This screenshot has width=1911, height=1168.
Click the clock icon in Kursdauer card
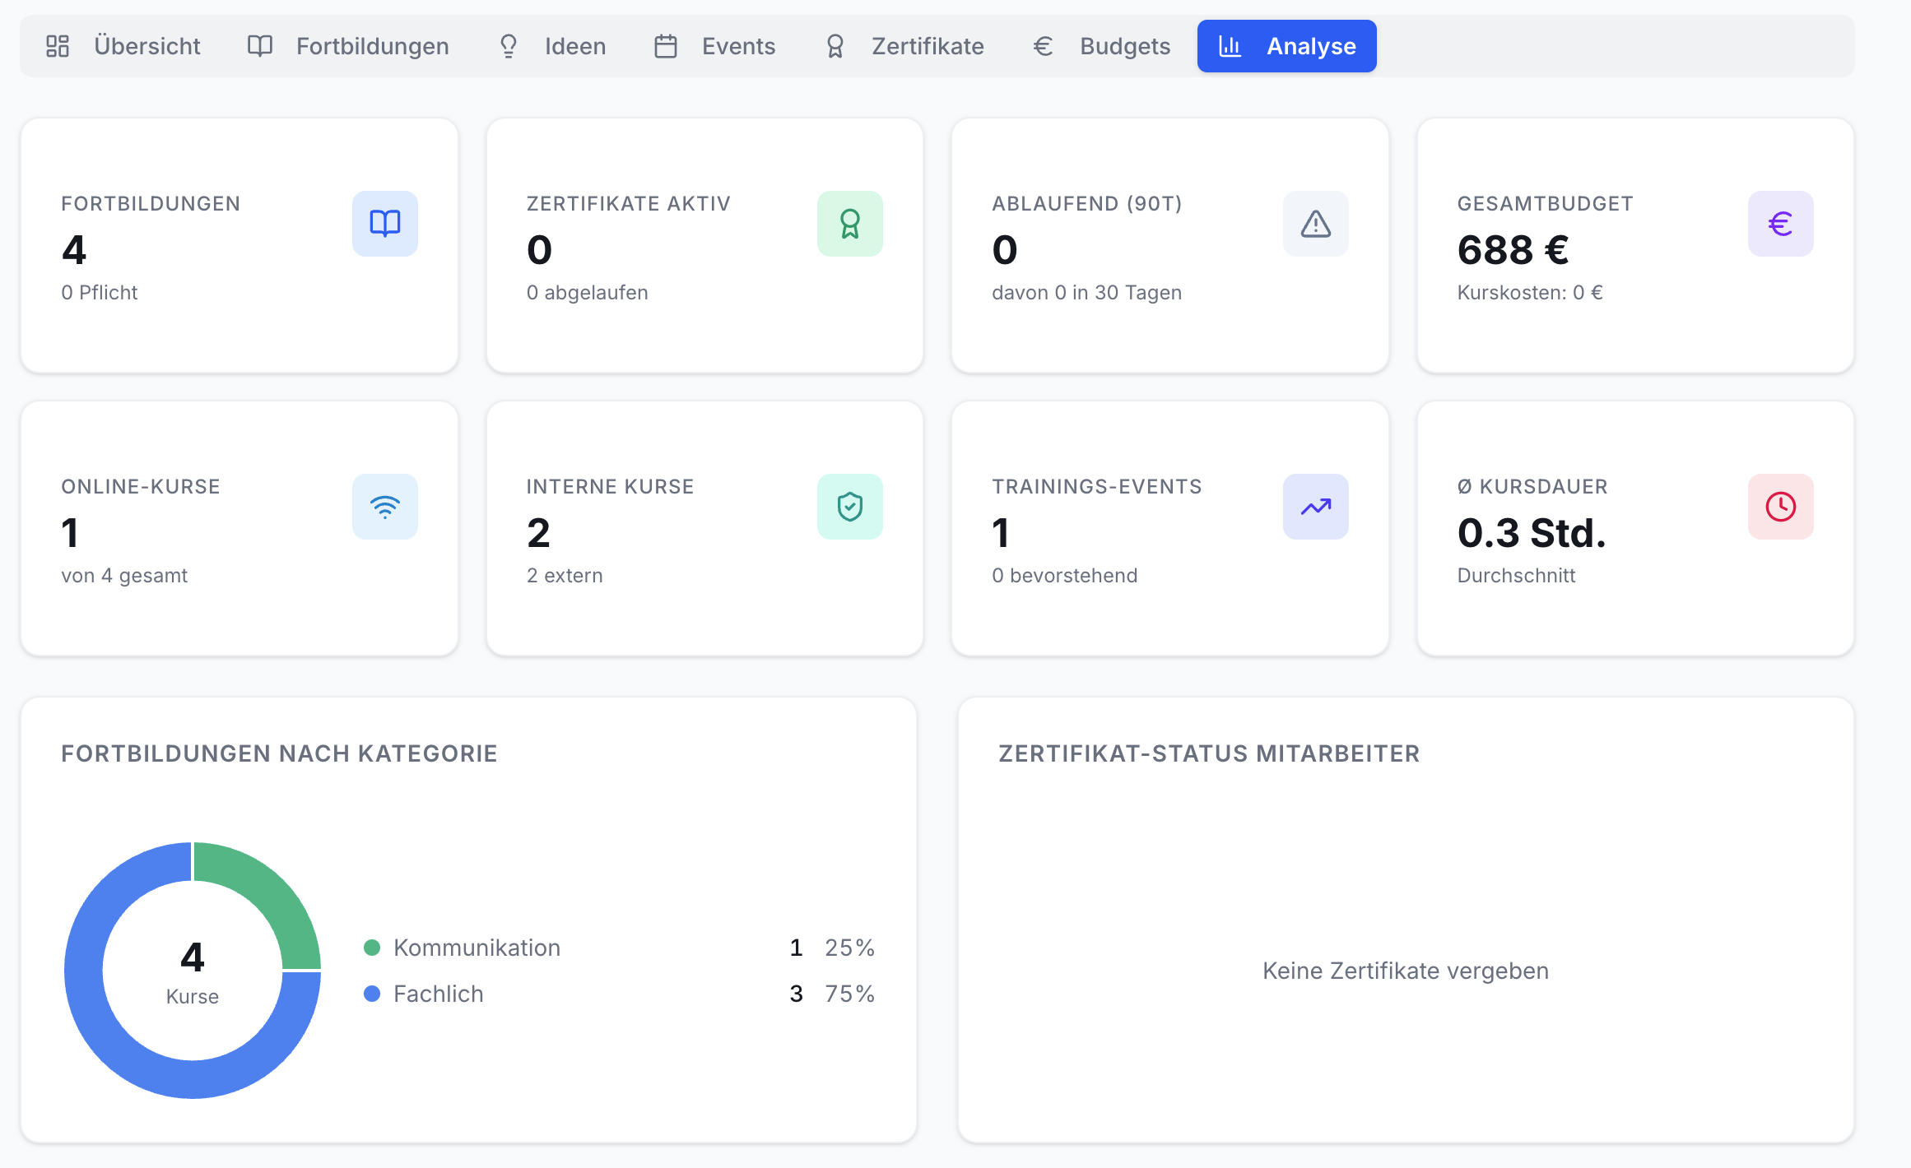pos(1781,507)
